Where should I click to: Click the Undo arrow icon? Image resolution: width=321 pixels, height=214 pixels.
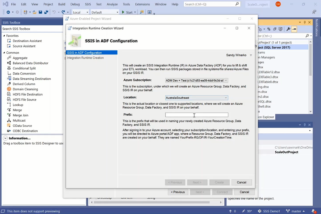pyautogui.click(x=54, y=12)
